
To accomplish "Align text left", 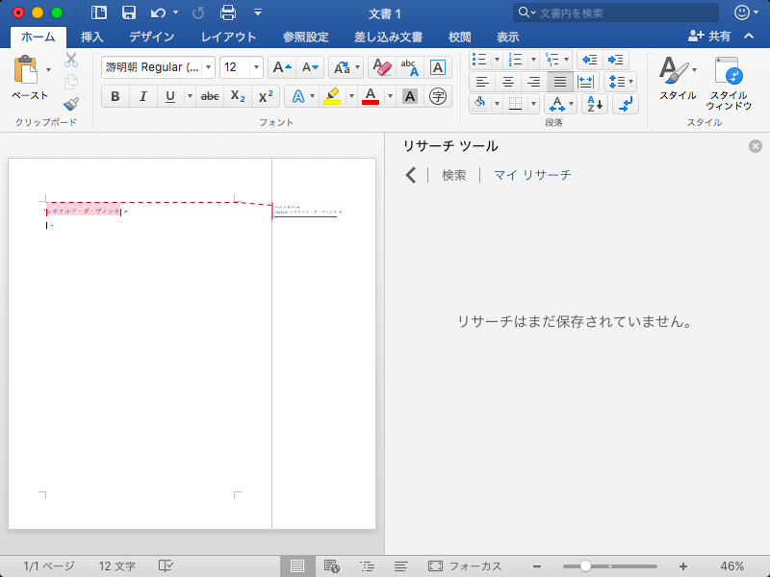I will pos(482,82).
